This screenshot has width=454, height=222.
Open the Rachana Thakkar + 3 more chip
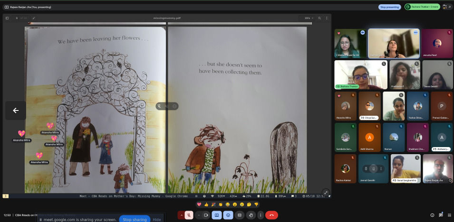coord(422,7)
